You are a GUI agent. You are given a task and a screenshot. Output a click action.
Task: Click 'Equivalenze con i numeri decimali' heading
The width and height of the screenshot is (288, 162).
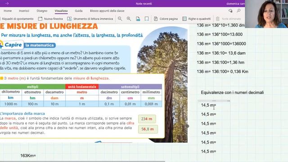pyautogui.click(x=232, y=93)
